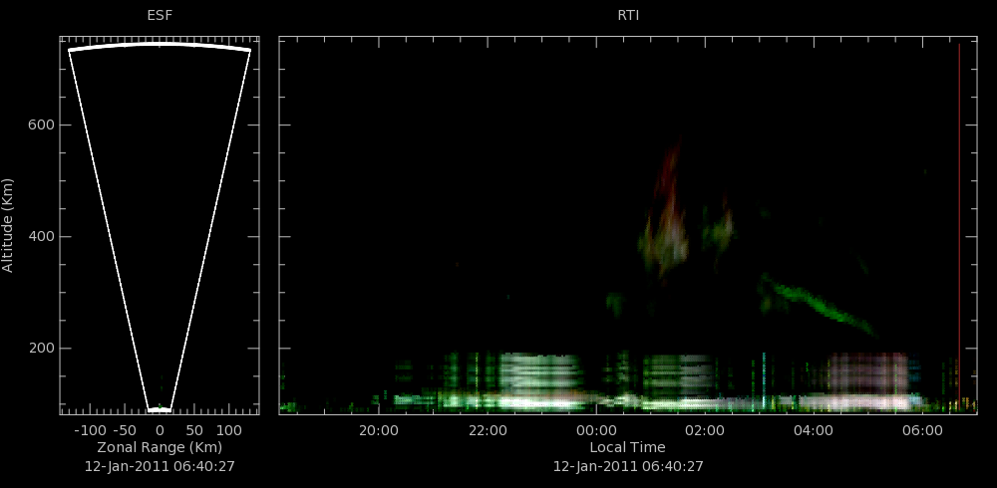This screenshot has height=488, width=997.
Task: Click the timestamp under the RTI plot
Action: point(628,466)
